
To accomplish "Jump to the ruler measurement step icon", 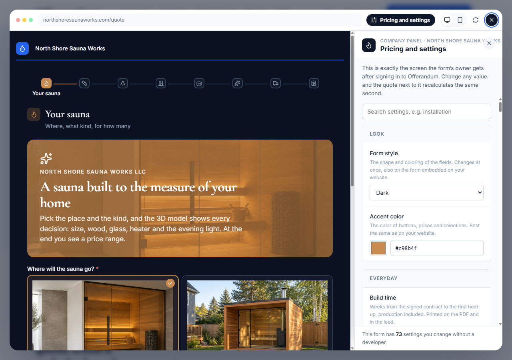I will pos(84,83).
